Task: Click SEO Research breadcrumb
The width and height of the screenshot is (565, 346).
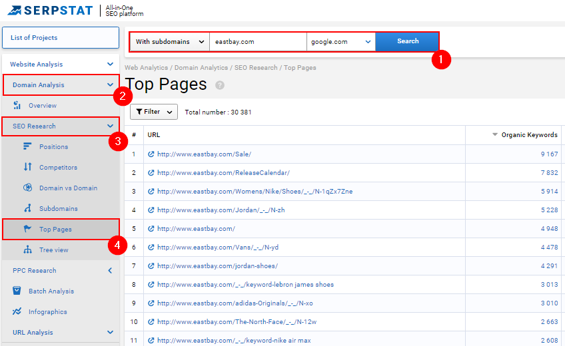Action: tap(256, 68)
